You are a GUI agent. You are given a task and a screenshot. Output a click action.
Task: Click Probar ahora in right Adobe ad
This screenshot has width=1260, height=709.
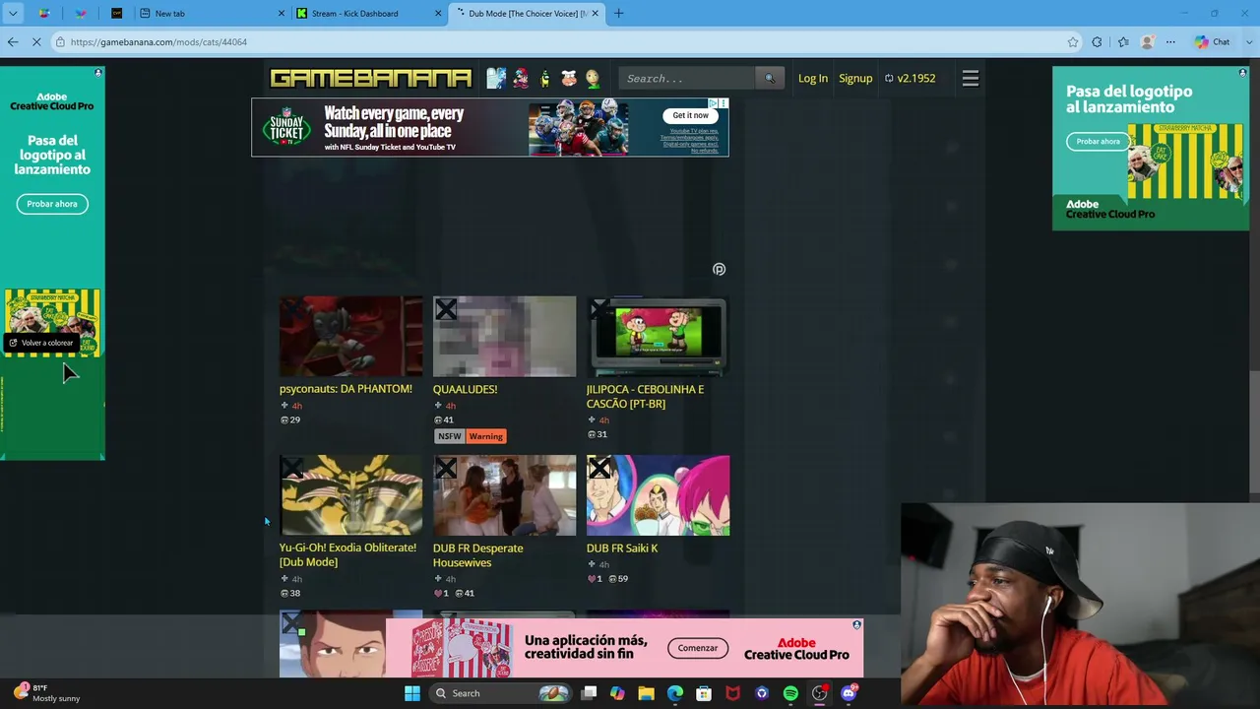coord(1098,142)
